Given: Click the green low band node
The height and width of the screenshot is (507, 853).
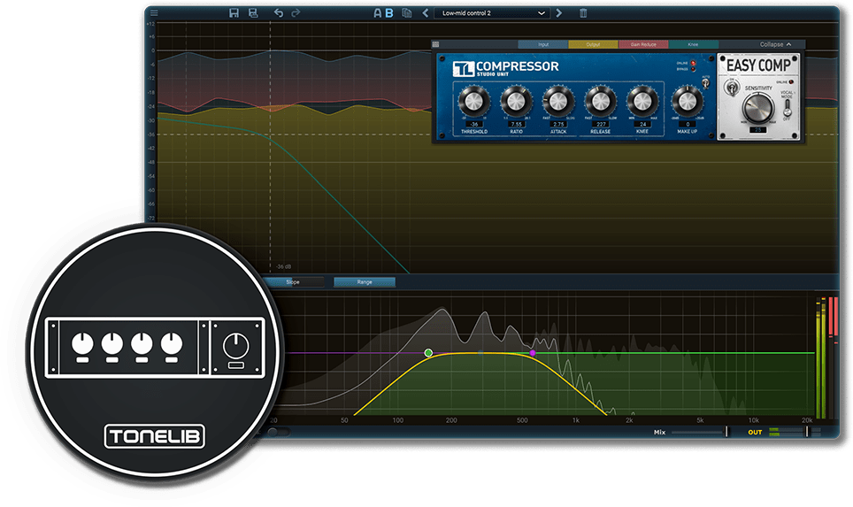Looking at the screenshot, I should coord(428,353).
